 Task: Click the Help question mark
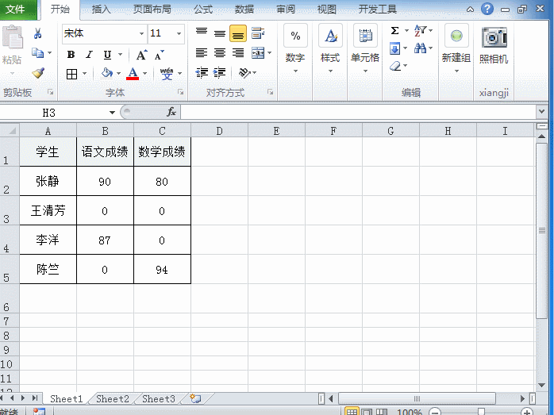[x=487, y=9]
